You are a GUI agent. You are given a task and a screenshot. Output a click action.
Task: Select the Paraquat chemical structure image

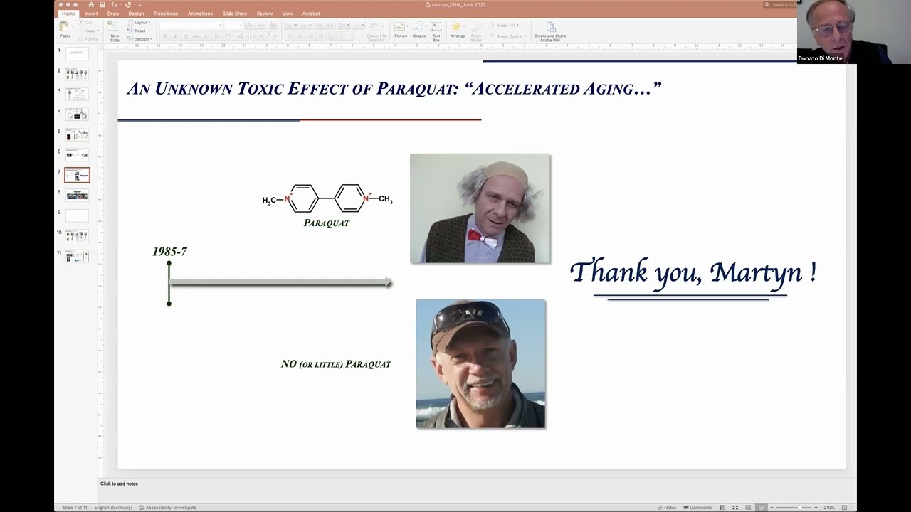[327, 198]
